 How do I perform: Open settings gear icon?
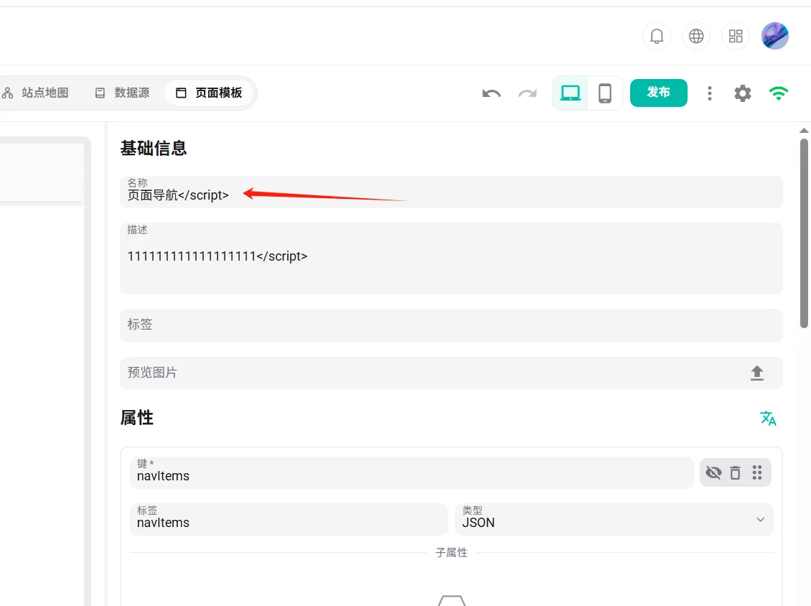point(743,93)
